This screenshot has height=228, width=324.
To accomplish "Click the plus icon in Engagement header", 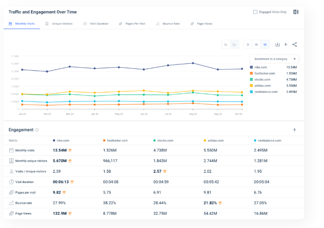I will 294,130.
